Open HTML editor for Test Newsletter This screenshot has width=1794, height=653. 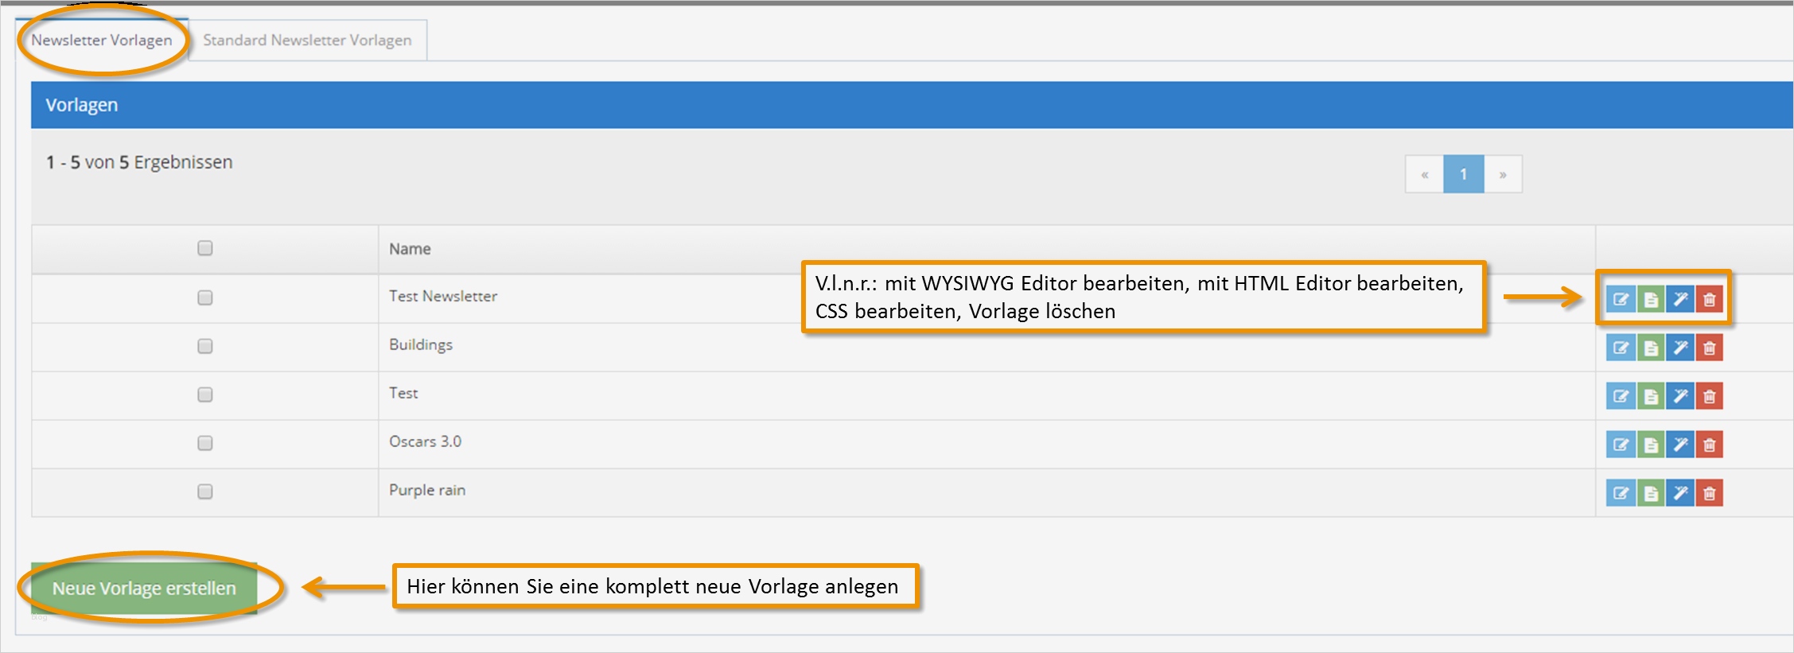point(1650,299)
